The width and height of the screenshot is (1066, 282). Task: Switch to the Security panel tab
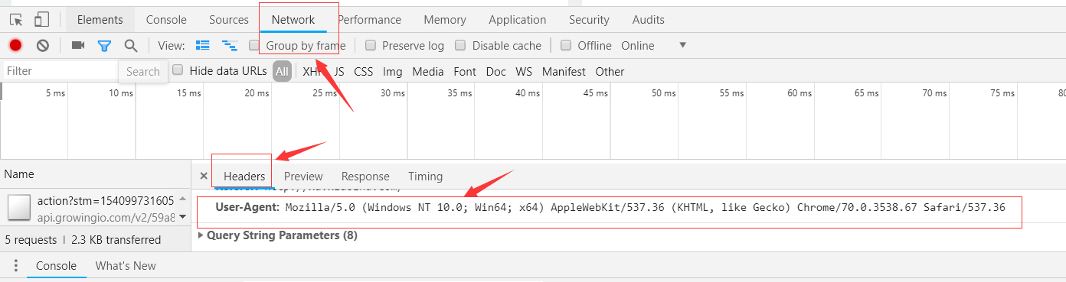[x=590, y=20]
